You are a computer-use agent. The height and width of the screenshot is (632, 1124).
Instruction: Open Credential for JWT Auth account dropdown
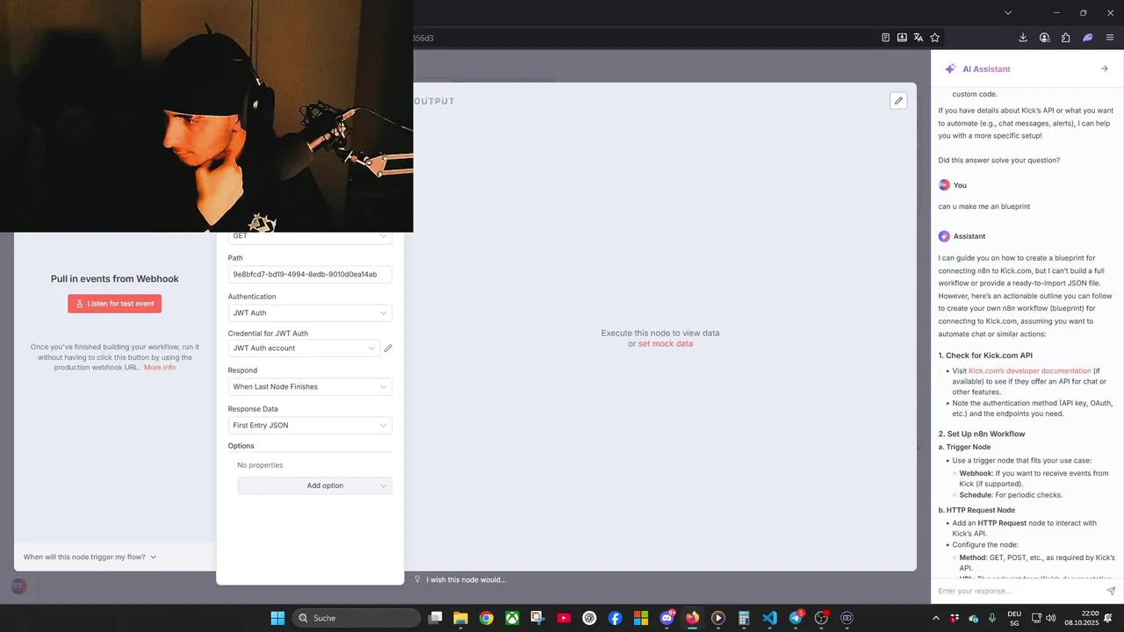pyautogui.click(x=304, y=348)
